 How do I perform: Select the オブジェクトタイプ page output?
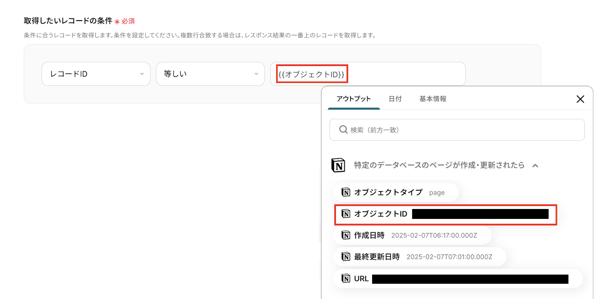pos(396,192)
